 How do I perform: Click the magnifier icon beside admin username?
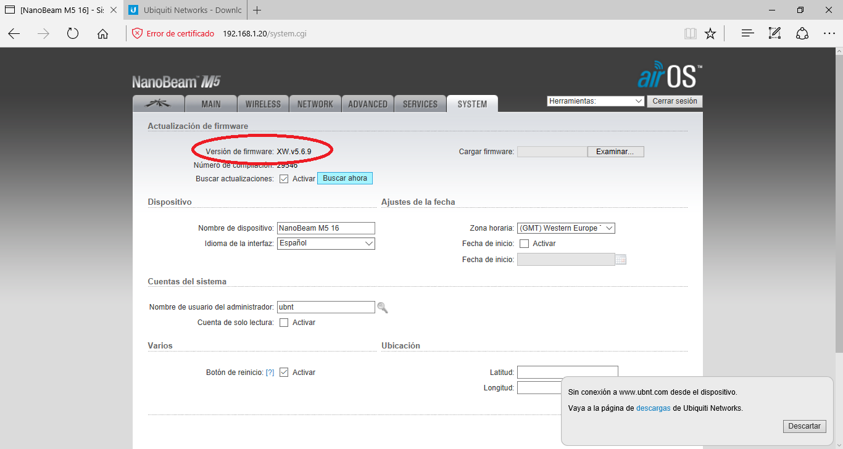(x=383, y=307)
